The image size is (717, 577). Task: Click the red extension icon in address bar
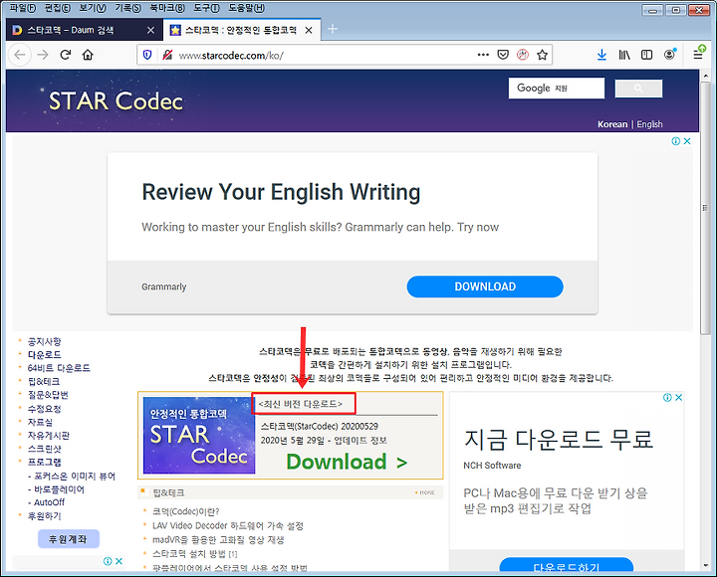(x=523, y=55)
